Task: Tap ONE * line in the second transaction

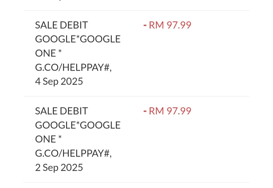Action: [48, 139]
